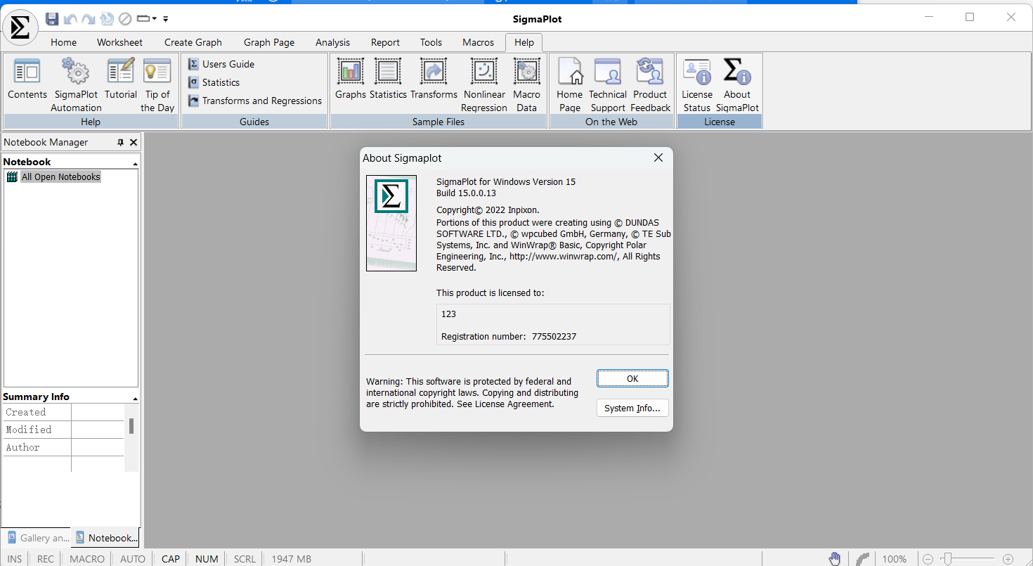Open Customize Quick Access Toolbar arrow
Image resolution: width=1033 pixels, height=566 pixels.
tap(165, 19)
